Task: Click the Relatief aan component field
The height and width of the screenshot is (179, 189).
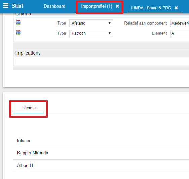Action: (x=180, y=23)
